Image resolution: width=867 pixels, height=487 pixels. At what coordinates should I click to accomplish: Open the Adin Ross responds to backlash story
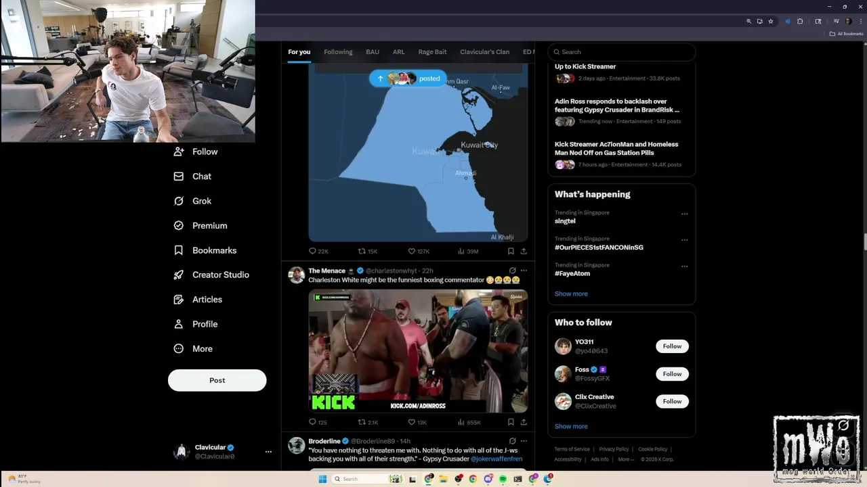click(x=621, y=113)
